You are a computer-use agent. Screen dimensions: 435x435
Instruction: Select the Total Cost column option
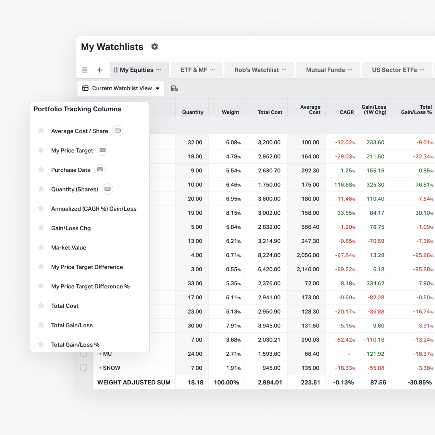(x=65, y=306)
